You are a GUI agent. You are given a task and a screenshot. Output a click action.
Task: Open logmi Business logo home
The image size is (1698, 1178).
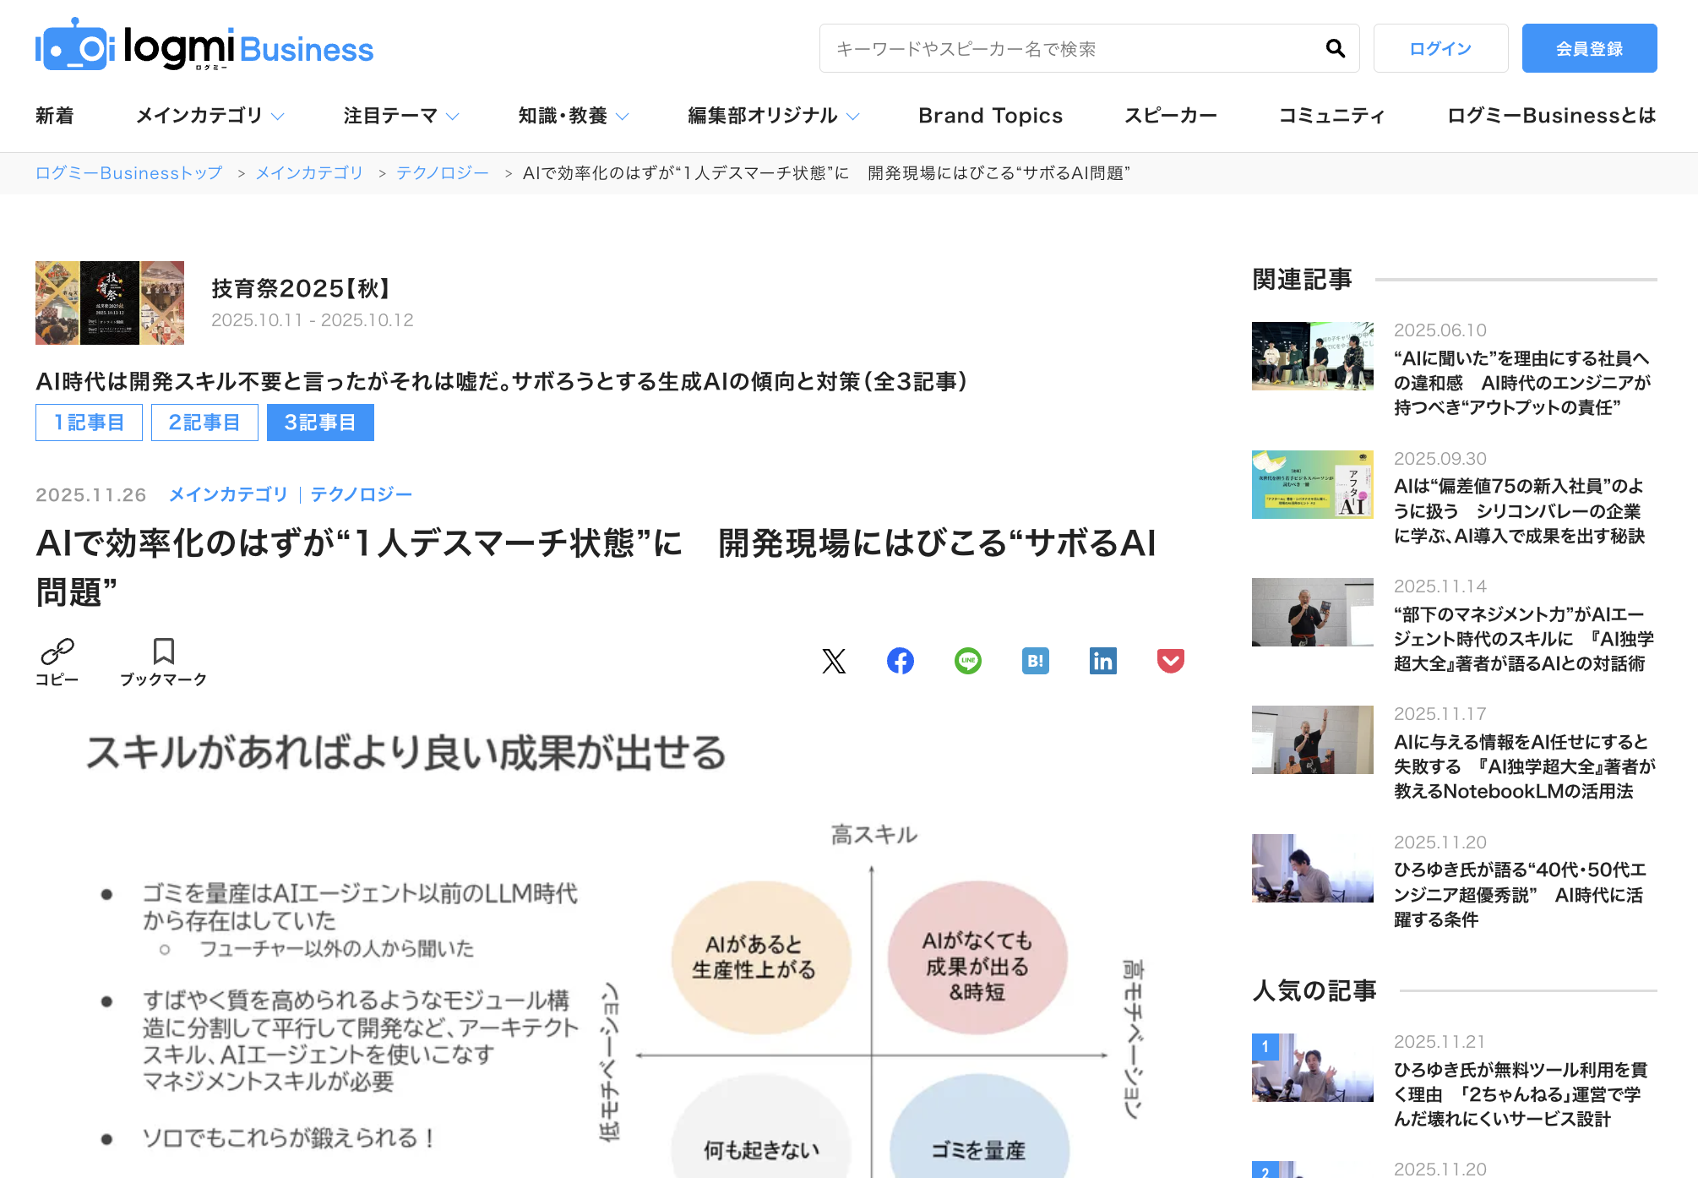point(204,47)
